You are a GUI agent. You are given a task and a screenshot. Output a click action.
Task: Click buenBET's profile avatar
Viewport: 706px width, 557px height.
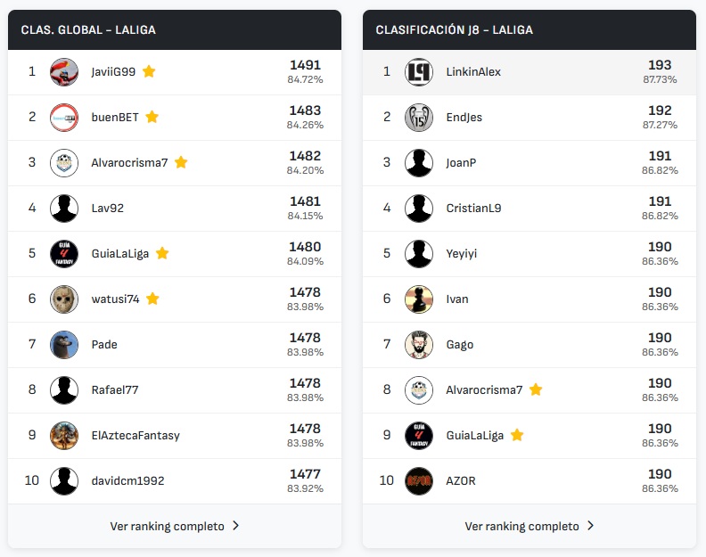click(x=64, y=118)
